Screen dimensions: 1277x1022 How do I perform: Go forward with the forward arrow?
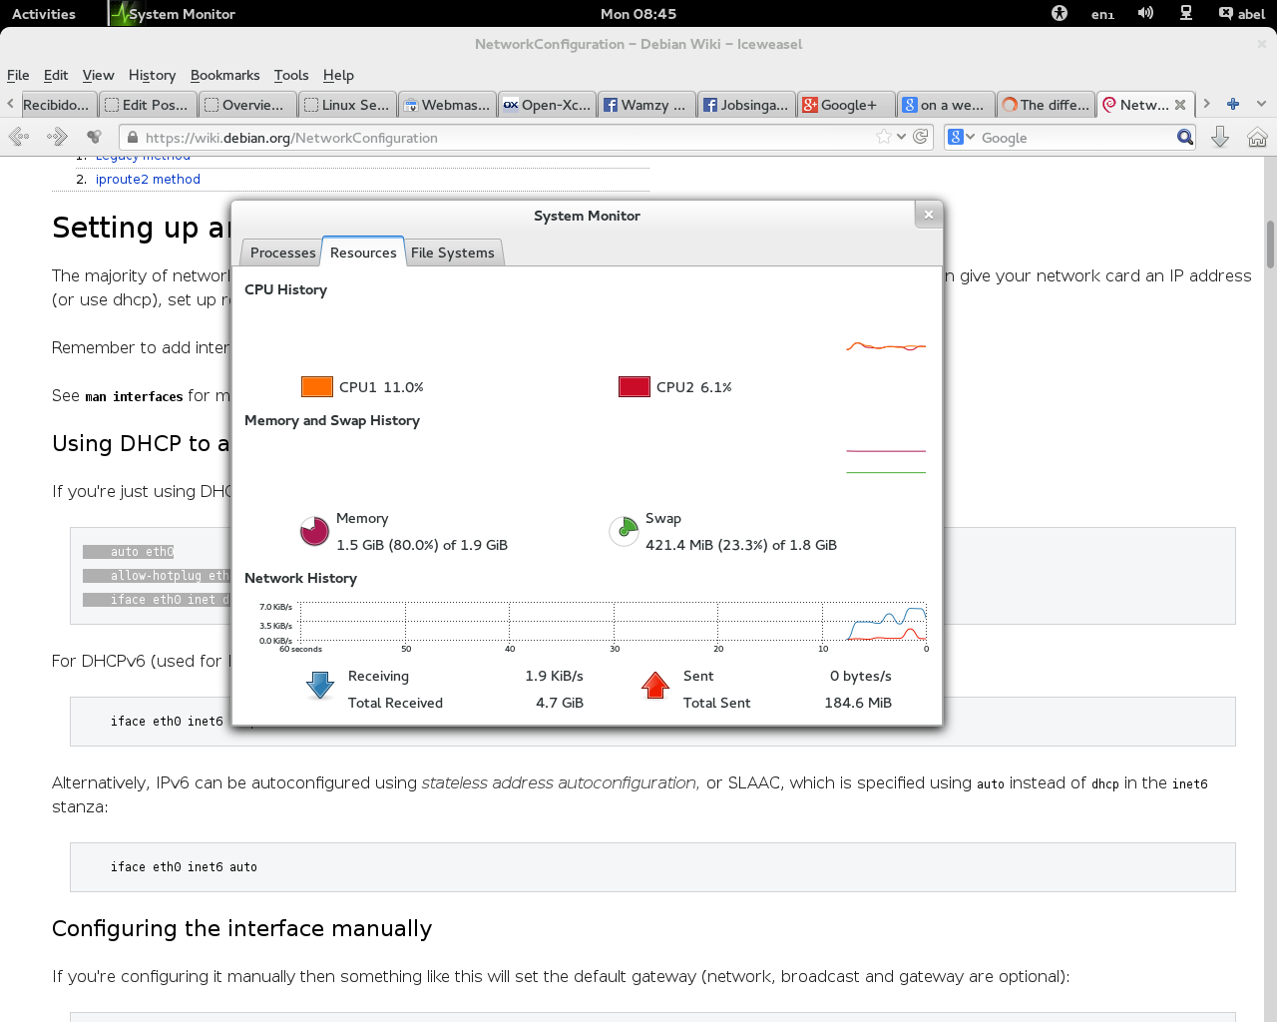(x=57, y=137)
